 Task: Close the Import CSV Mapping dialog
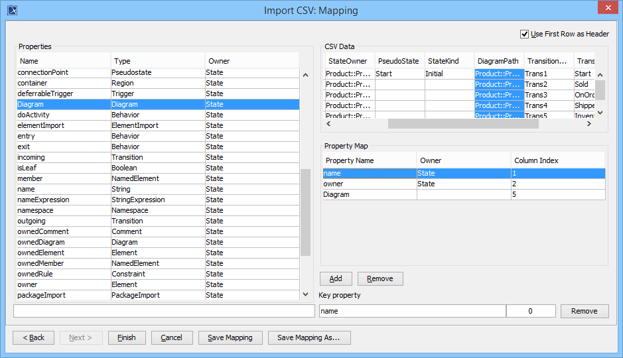606,9
